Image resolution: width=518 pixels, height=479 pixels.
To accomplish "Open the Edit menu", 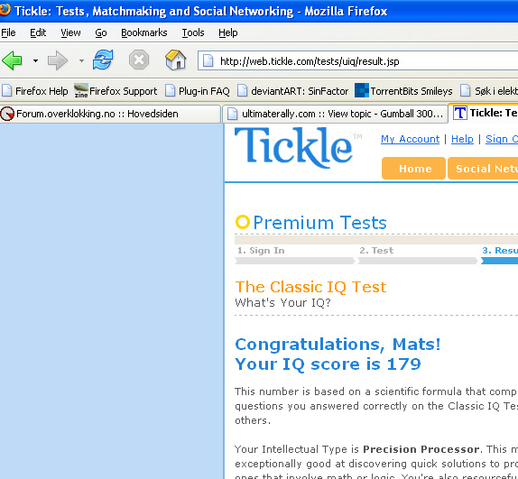I will point(38,32).
